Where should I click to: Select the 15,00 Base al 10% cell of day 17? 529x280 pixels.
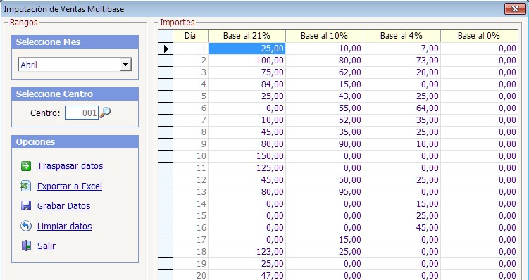[x=324, y=240]
